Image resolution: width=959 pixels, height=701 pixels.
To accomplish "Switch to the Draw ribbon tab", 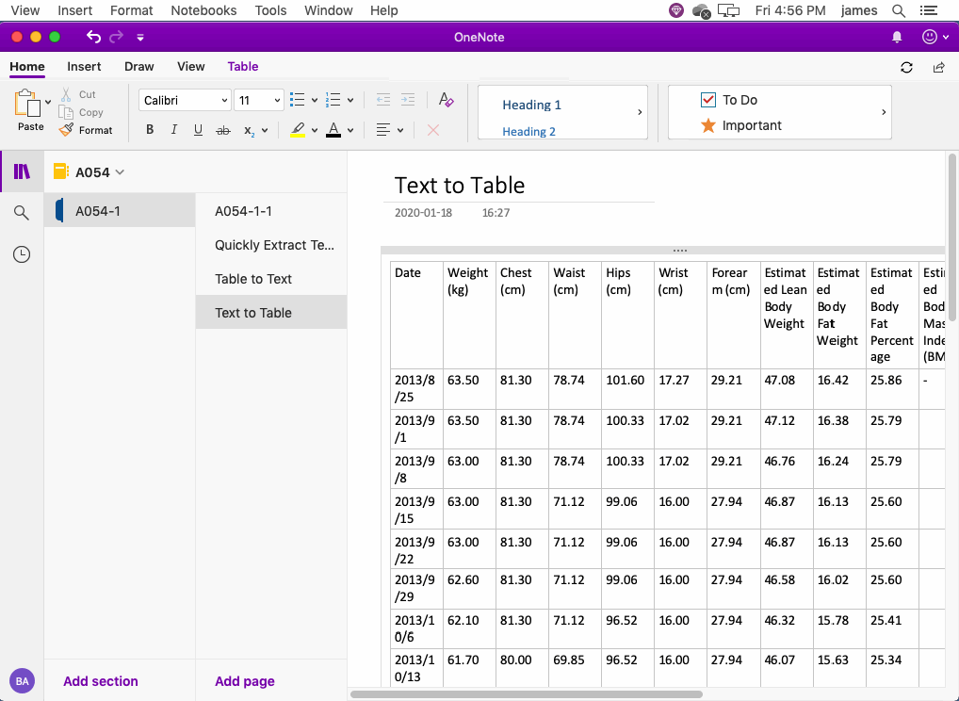I will (138, 67).
